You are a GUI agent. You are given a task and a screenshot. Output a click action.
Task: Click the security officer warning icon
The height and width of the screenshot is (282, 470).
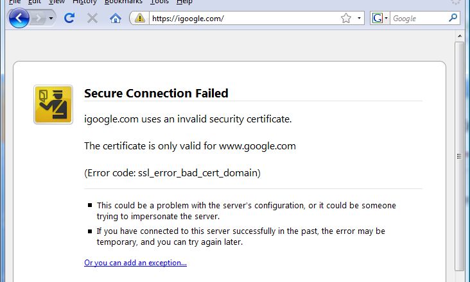coord(53,104)
